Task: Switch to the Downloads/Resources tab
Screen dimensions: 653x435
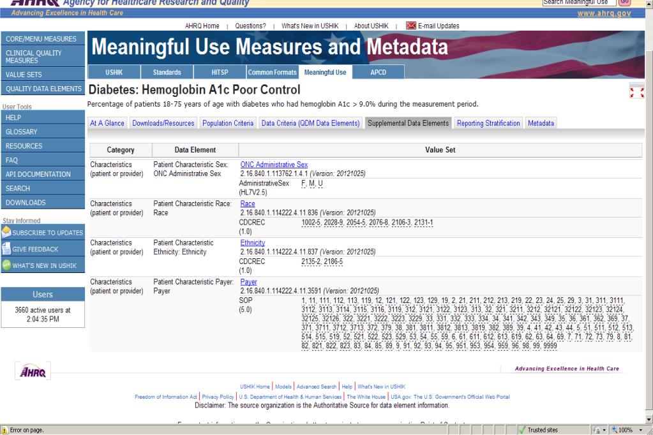Action: [x=163, y=123]
